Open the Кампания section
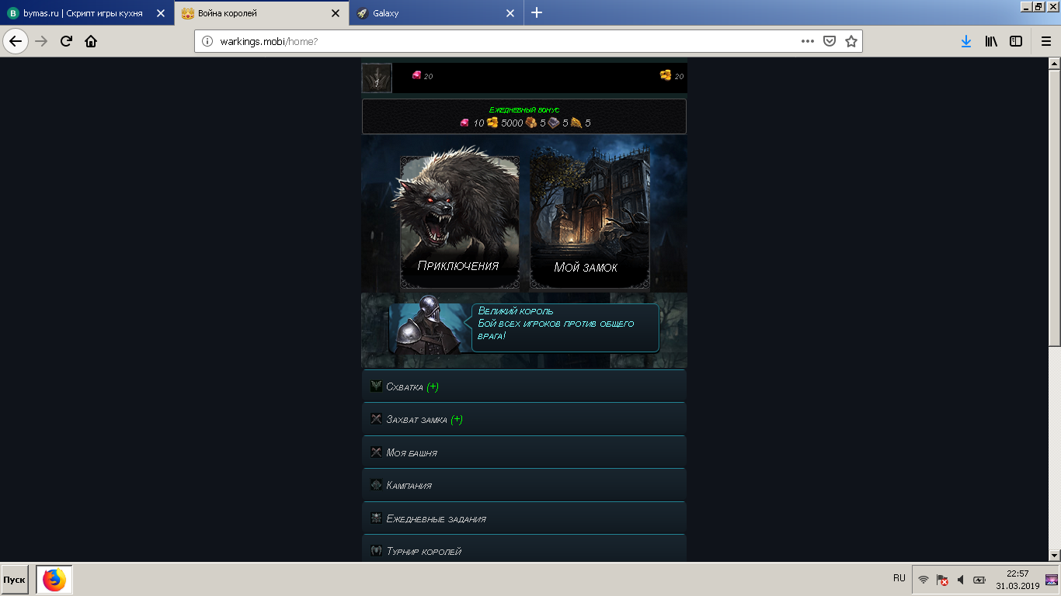The height and width of the screenshot is (596, 1061). [x=524, y=485]
